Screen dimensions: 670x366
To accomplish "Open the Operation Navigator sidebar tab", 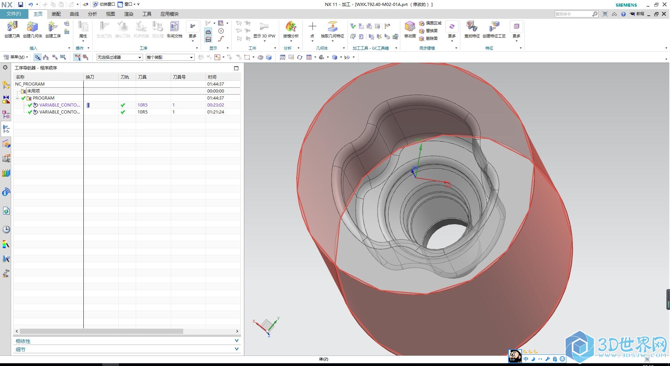I will 6,129.
